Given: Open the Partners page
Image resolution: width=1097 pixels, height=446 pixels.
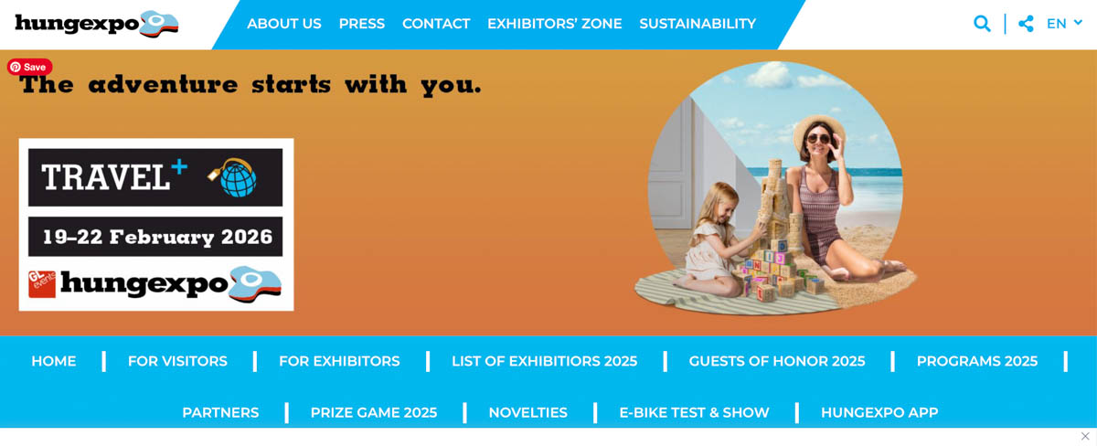Looking at the screenshot, I should coord(220,412).
